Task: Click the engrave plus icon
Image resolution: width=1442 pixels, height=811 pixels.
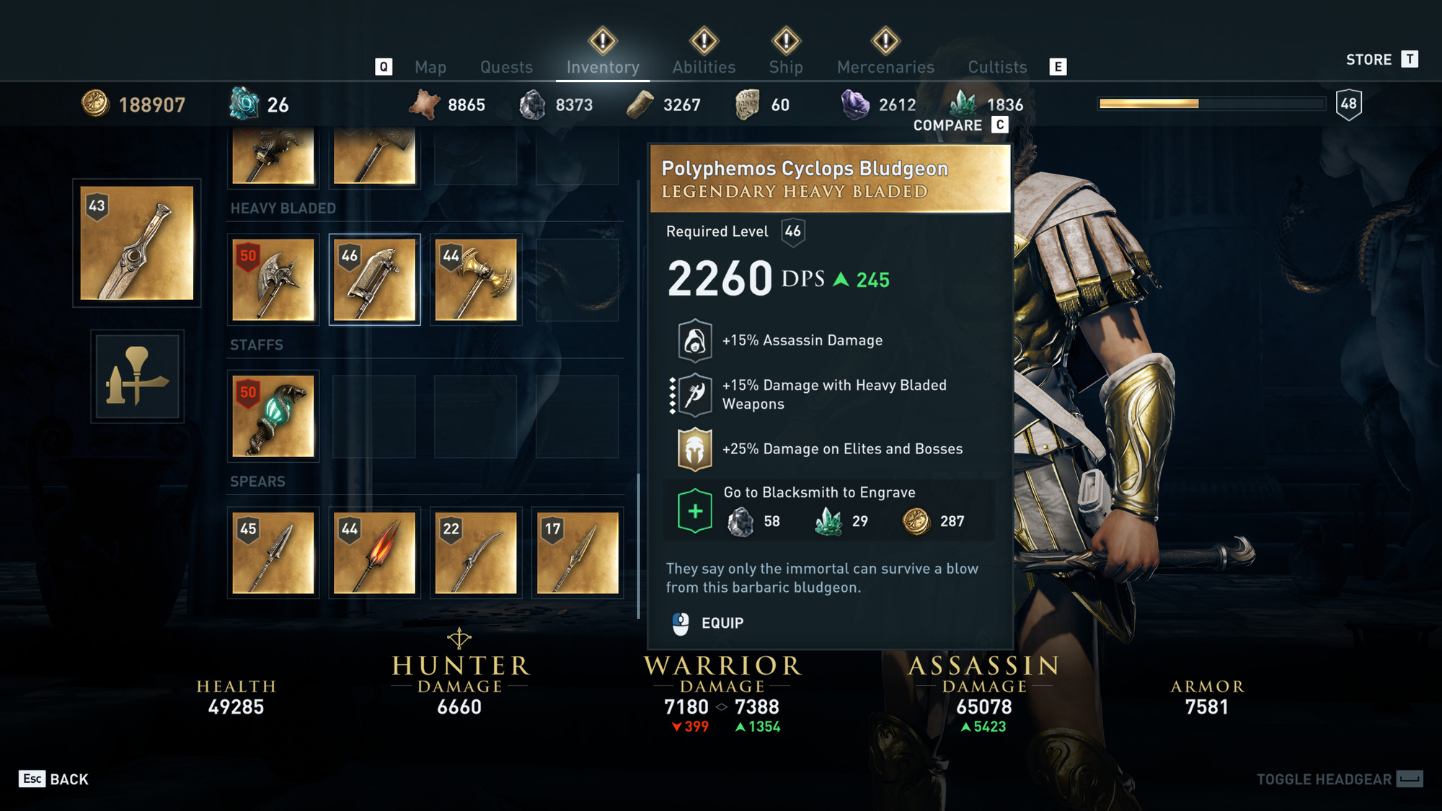Action: click(695, 511)
